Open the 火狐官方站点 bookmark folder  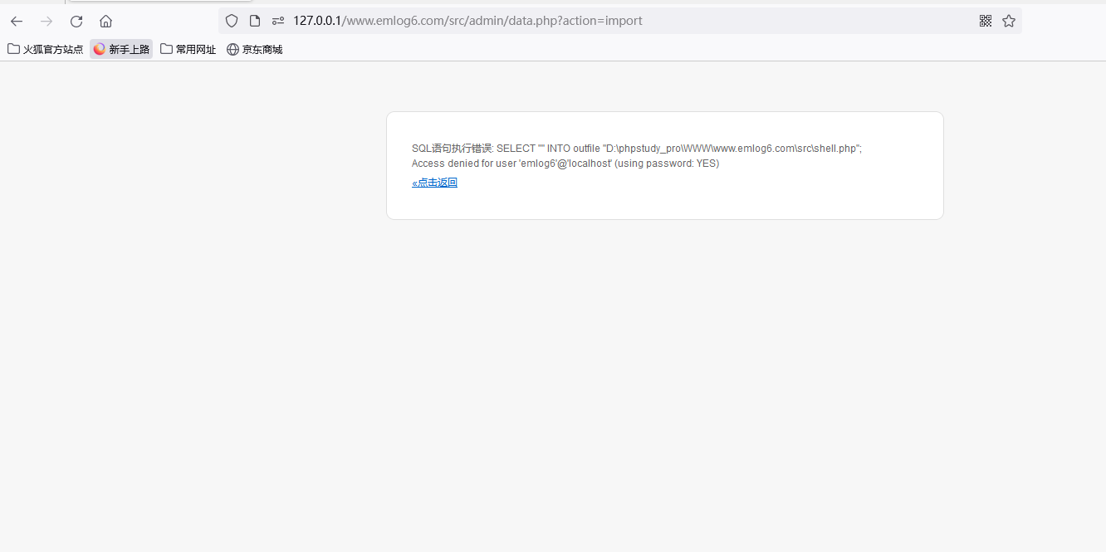coord(46,49)
